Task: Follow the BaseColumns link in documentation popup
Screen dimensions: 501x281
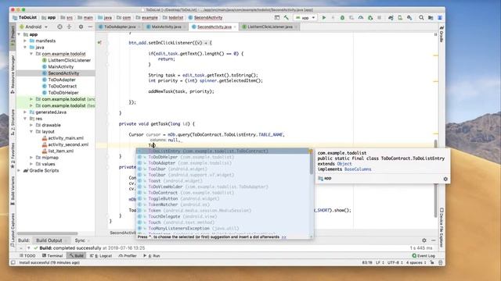Action: pos(358,169)
